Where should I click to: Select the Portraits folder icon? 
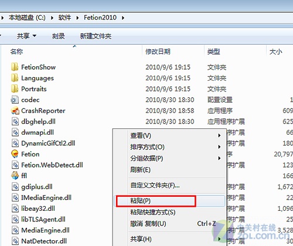[x=15, y=89]
